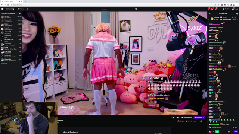Screen dimensions: 239x134
Task: Open Bits cheer icon in chat input
Action: coord(233,127)
